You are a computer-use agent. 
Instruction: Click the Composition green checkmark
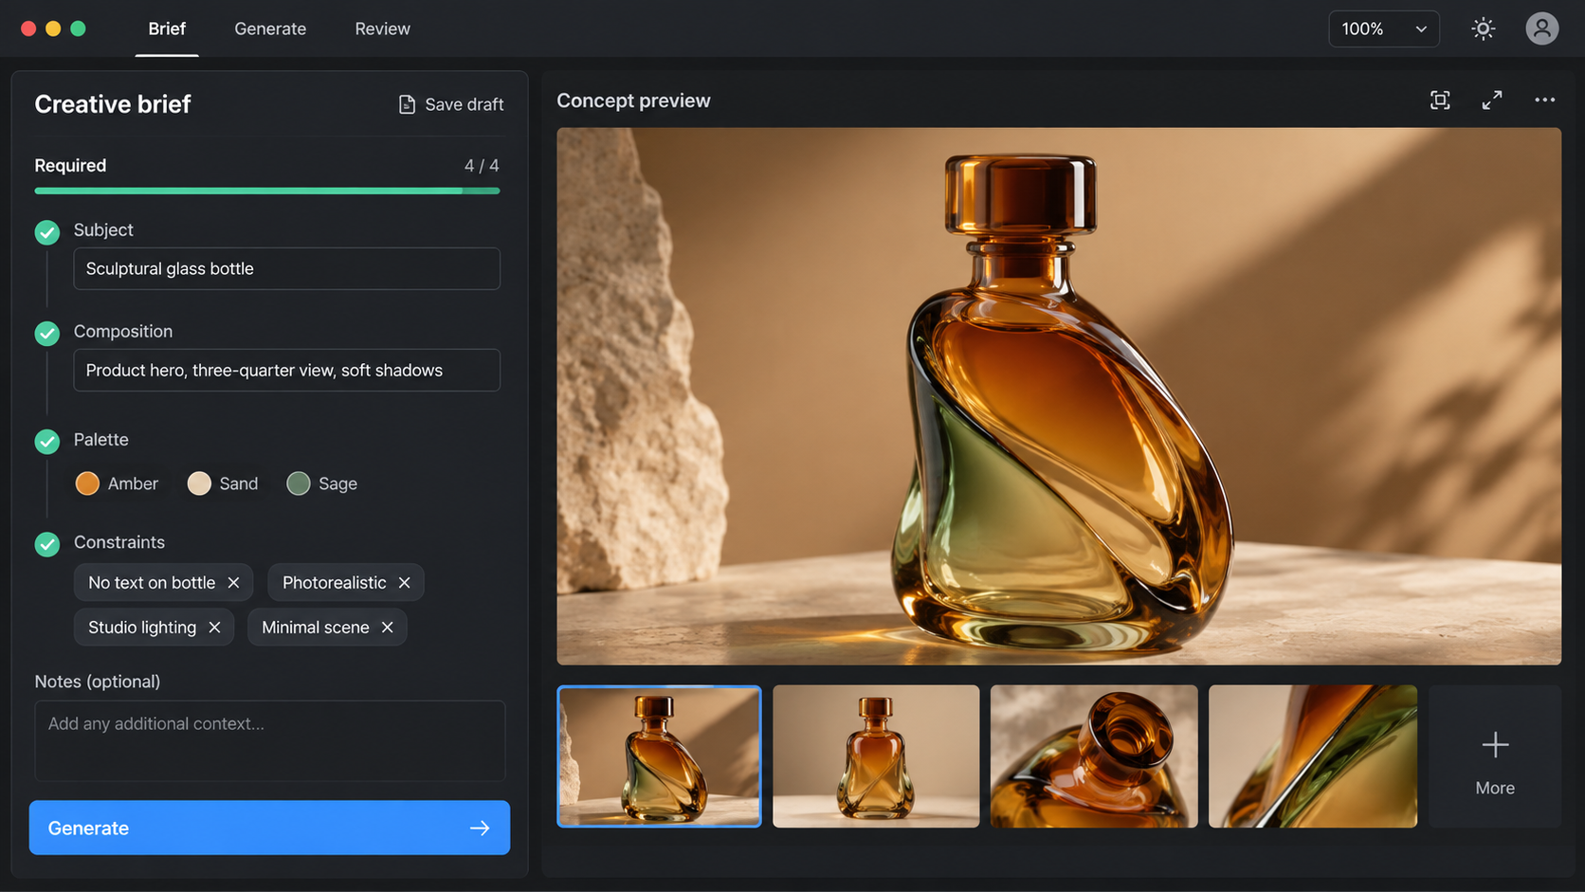[x=47, y=334]
